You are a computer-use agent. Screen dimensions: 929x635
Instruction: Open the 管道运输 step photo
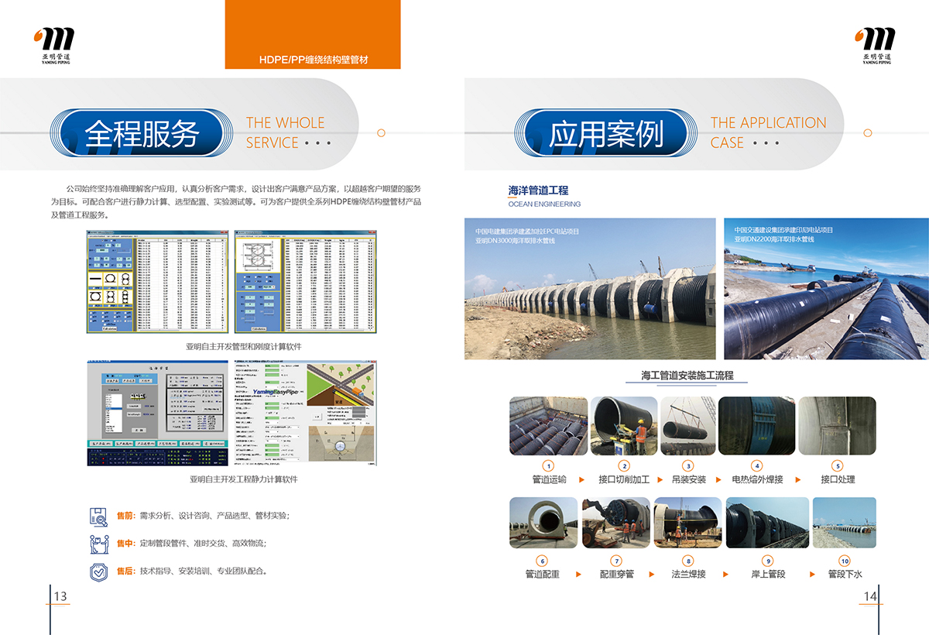(549, 426)
